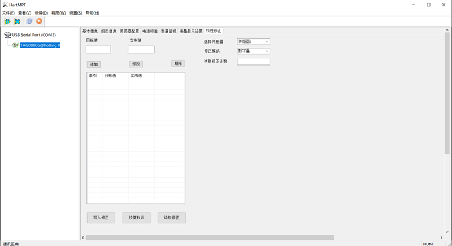Switch to the 组态信息 tab
The height and width of the screenshot is (246, 452).
point(108,31)
